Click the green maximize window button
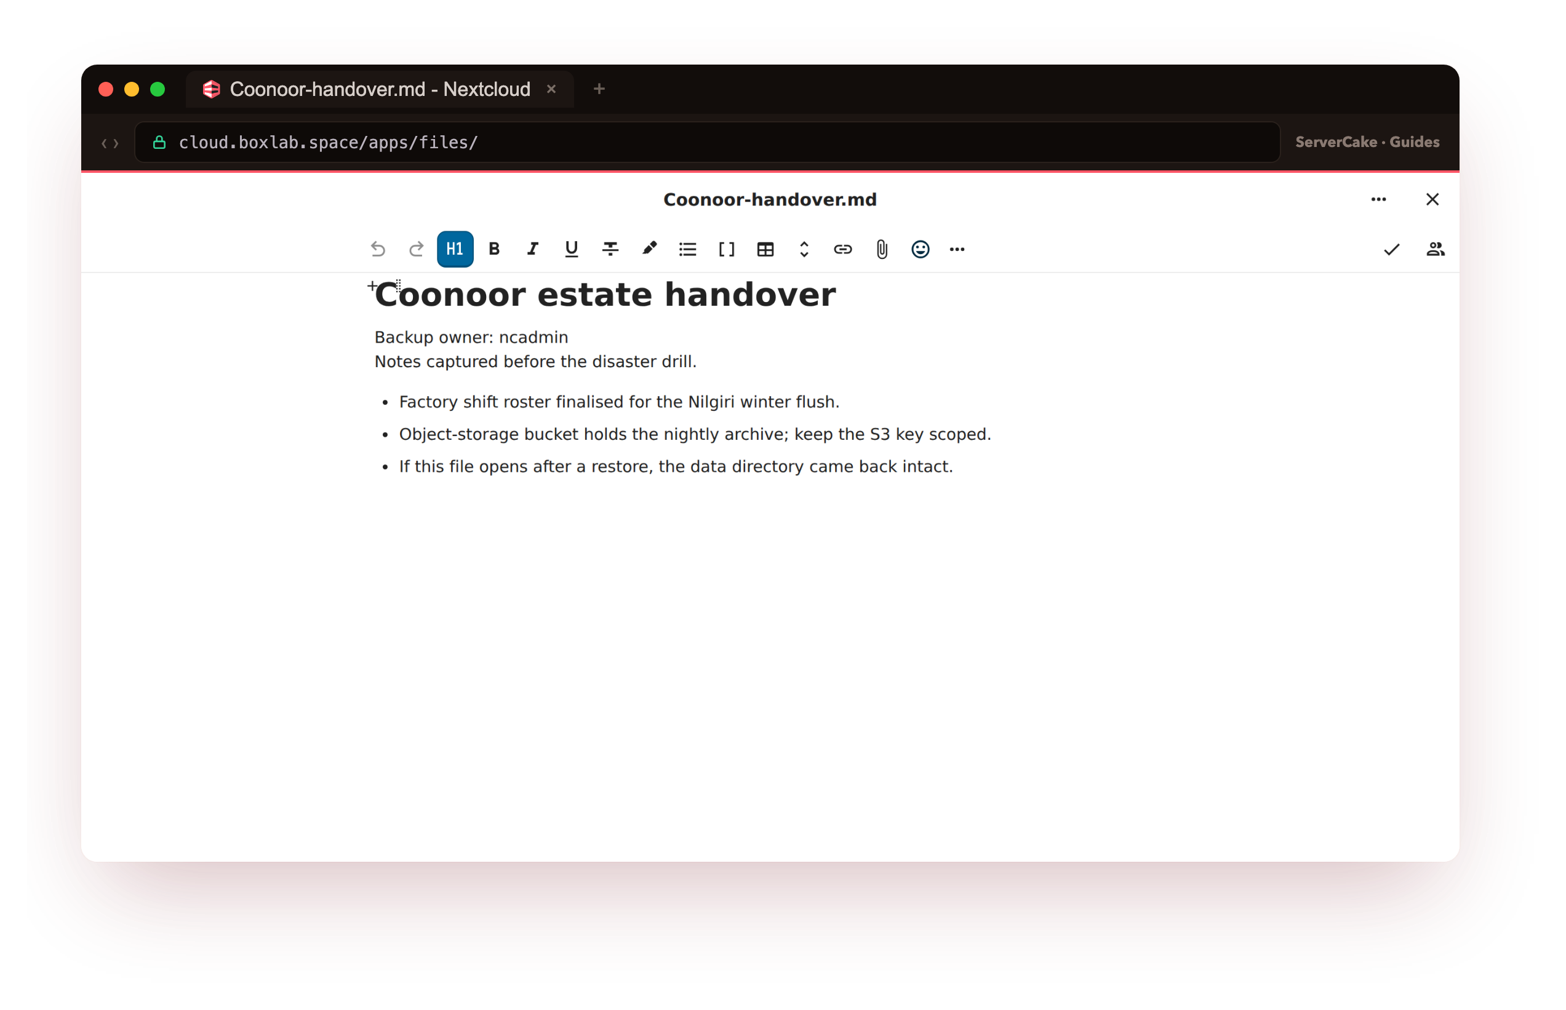 tap(158, 89)
